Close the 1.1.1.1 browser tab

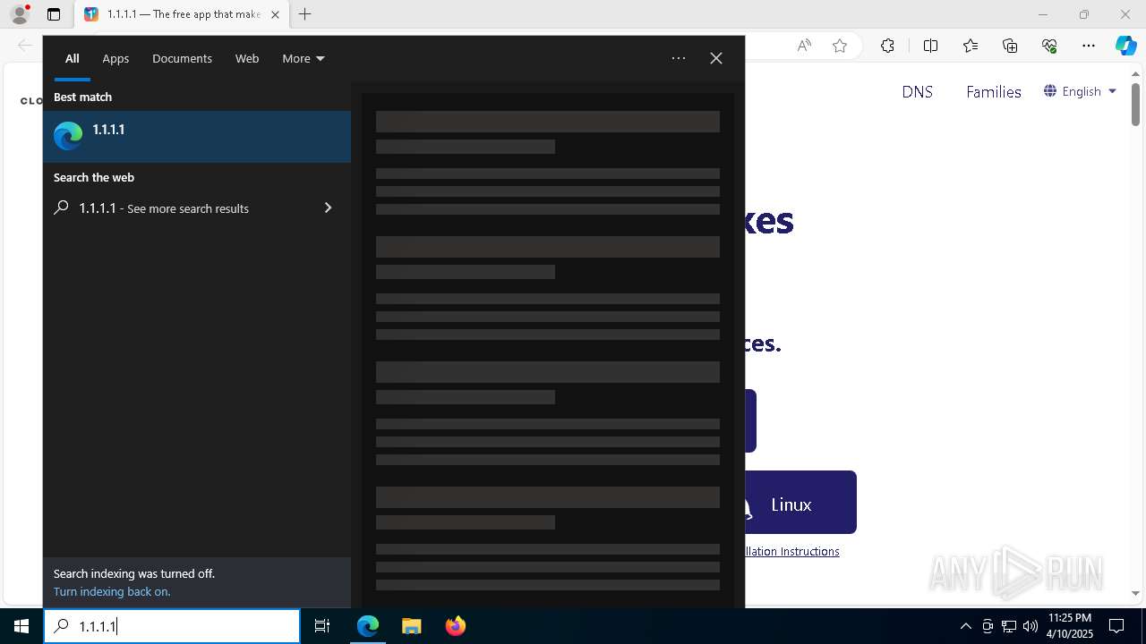coord(275,14)
